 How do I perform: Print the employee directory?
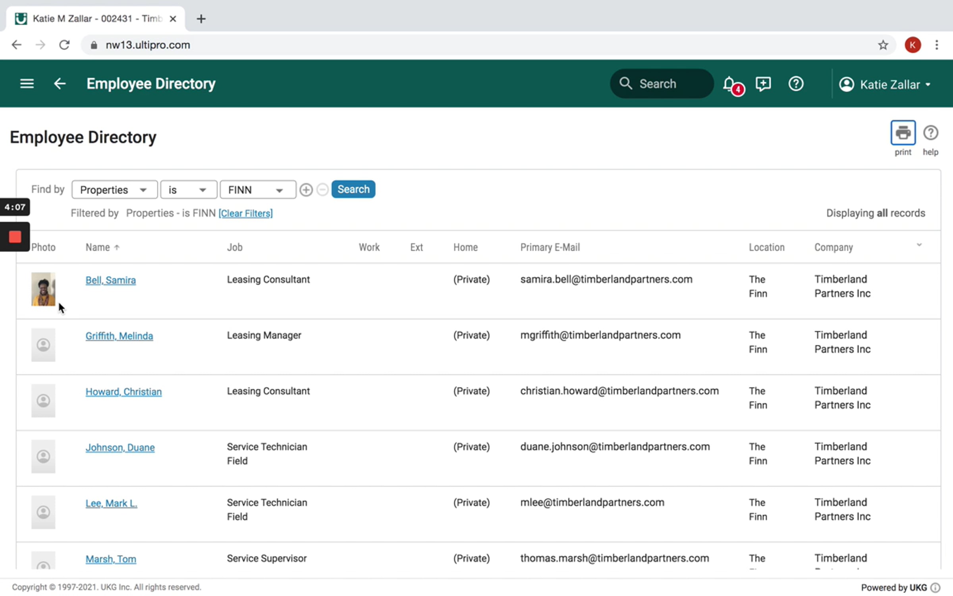[x=903, y=133]
